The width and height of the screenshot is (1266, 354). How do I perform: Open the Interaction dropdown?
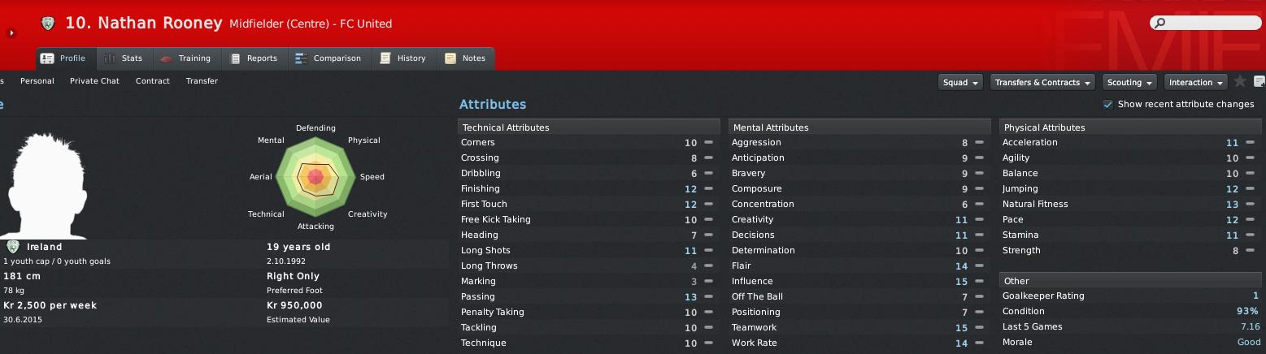pos(1196,82)
